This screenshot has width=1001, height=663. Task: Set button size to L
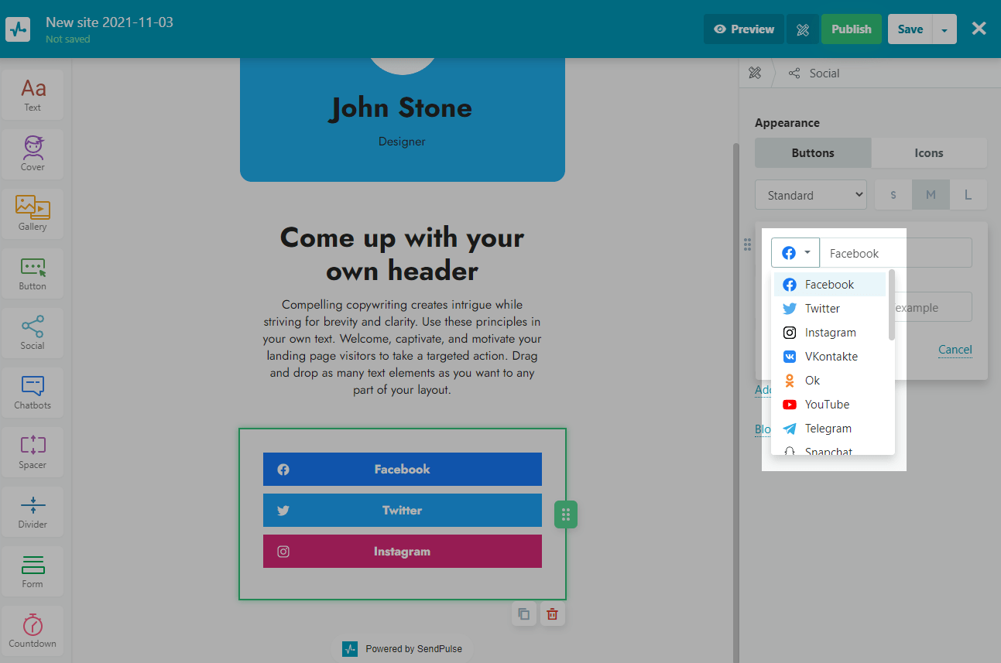tap(968, 195)
